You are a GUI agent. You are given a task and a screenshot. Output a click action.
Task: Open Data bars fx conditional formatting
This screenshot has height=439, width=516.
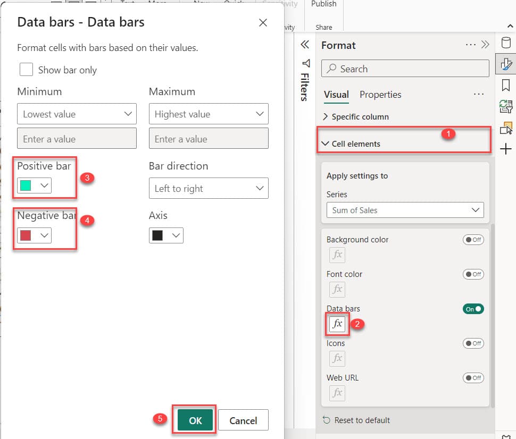[337, 324]
